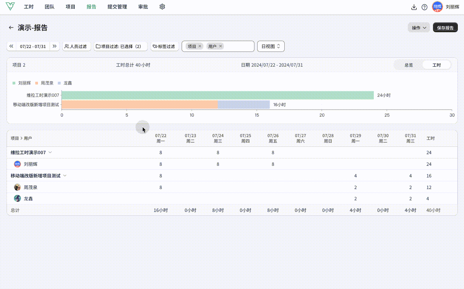464x289 pixels.
Task: Click the 07/22 周一 column header
Action: [161, 138]
